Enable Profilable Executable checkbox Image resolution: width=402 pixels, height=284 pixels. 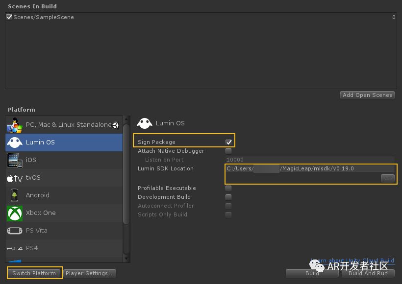click(228, 188)
